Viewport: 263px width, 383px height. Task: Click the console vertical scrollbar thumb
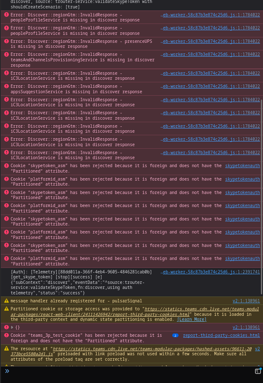pyautogui.click(x=262, y=197)
